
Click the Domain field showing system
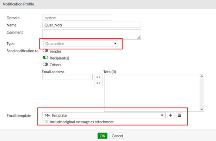pos(77,18)
